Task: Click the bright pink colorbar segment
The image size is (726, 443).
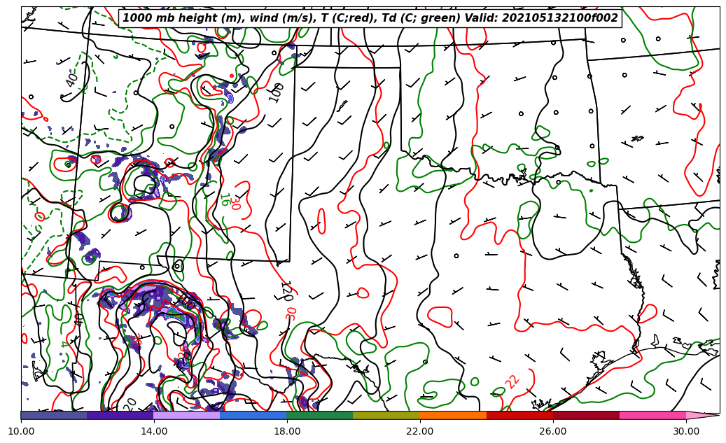Action: (652, 415)
